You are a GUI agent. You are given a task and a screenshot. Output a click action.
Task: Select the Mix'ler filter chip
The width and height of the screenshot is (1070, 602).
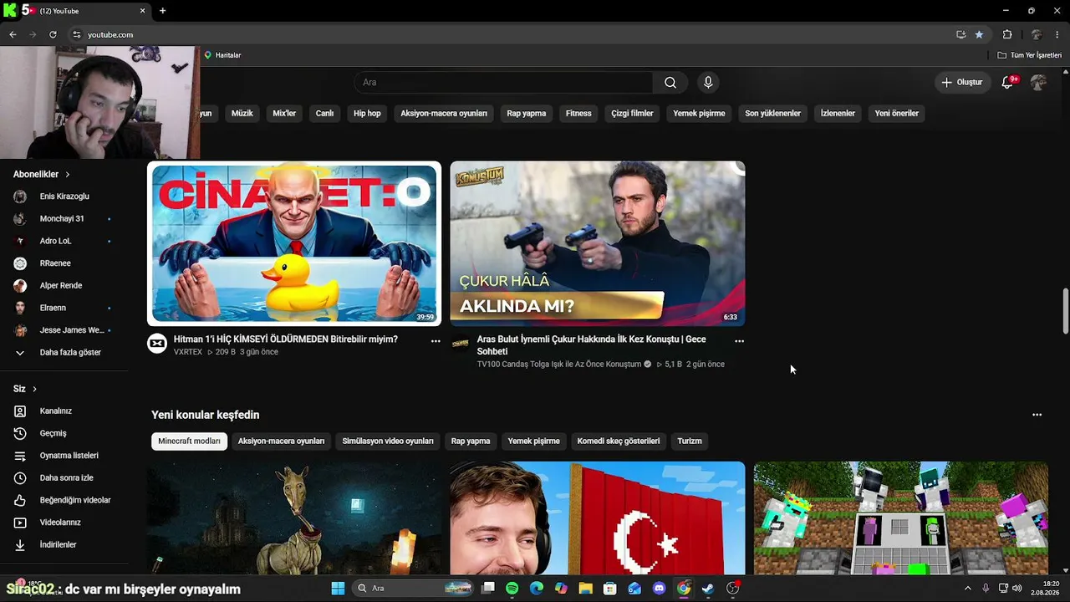284,113
